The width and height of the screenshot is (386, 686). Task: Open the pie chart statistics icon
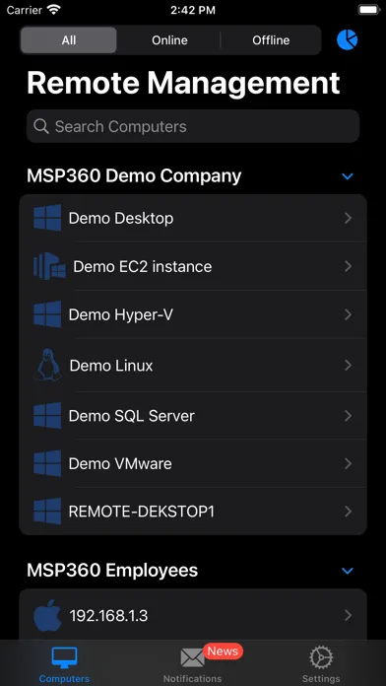[347, 39]
